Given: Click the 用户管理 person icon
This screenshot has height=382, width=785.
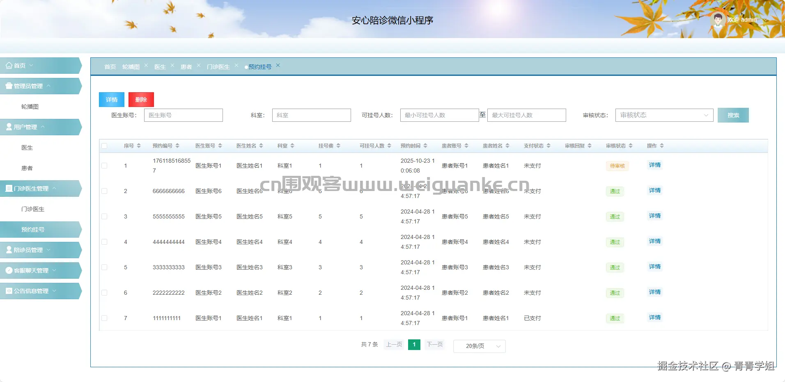Looking at the screenshot, I should coord(9,127).
